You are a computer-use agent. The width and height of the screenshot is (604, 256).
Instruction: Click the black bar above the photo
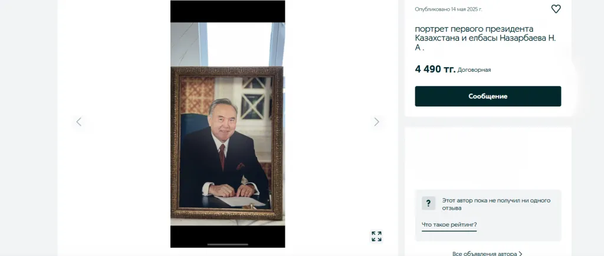tap(228, 11)
